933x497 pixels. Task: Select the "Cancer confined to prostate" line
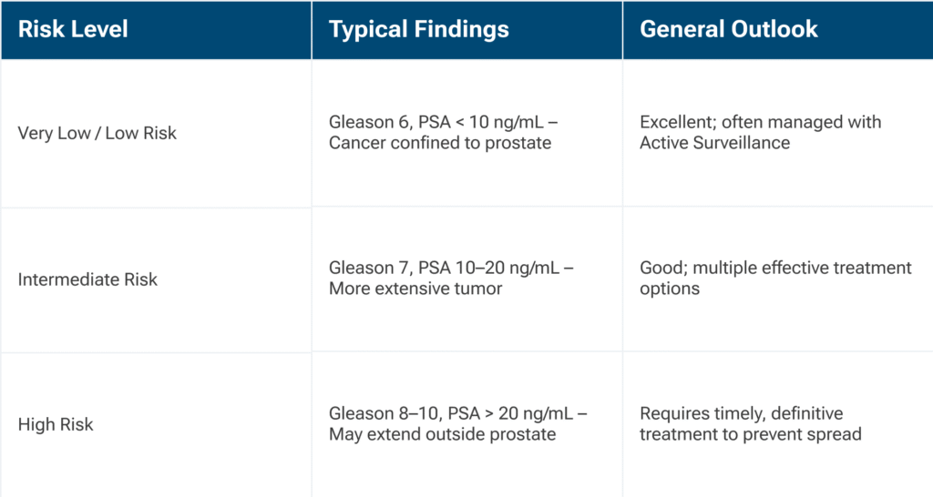coord(440,143)
